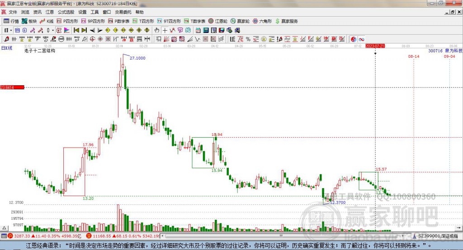The width and height of the screenshot is (463, 250).
Task: Click the up triangle panel toggle
Action: tap(4, 228)
